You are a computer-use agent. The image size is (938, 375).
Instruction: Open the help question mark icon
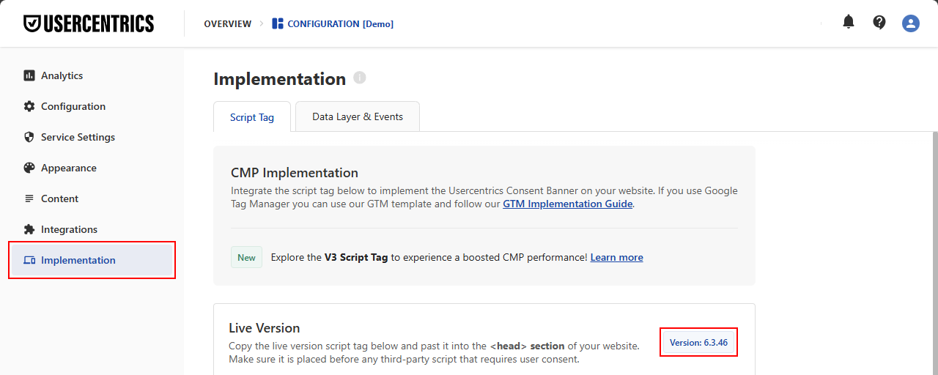(x=879, y=22)
